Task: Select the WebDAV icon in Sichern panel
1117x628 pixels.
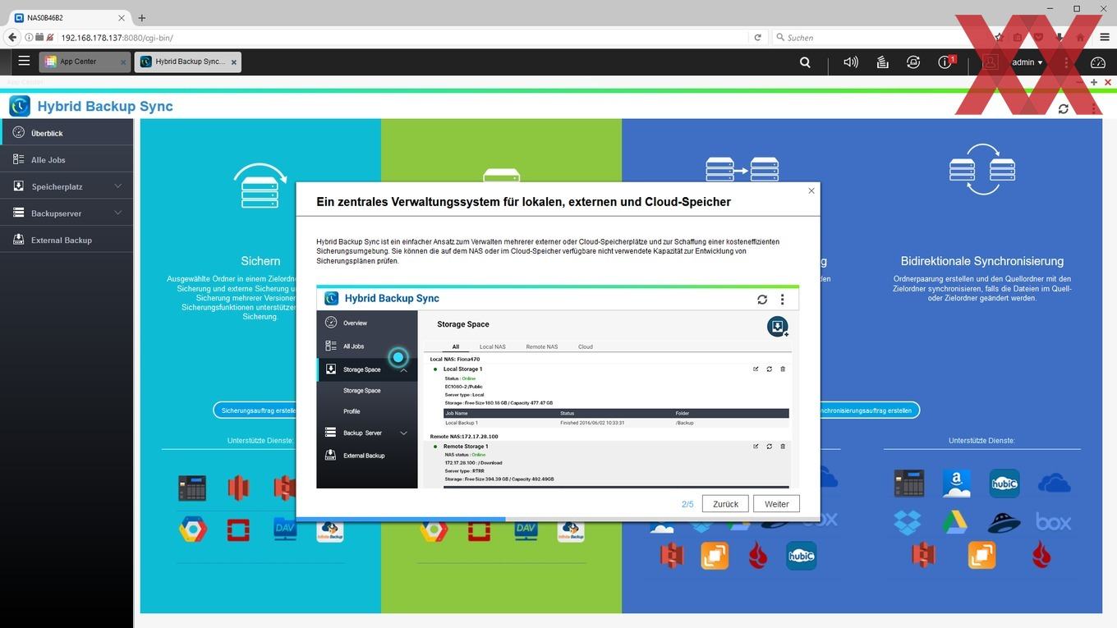Action: click(x=285, y=530)
